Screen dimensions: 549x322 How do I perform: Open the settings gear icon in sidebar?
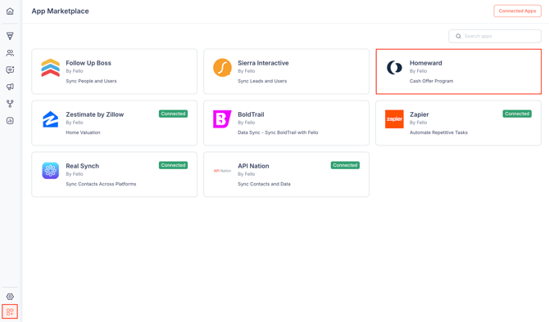tap(10, 297)
